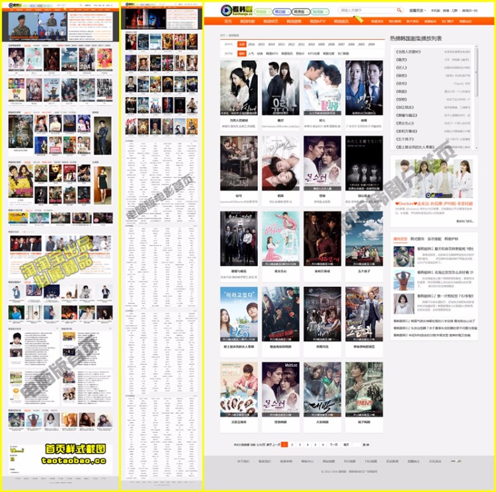Viewport: 496px width, 492px height.
Task: Filter by year 2012
Action: pyautogui.click(x=292, y=44)
